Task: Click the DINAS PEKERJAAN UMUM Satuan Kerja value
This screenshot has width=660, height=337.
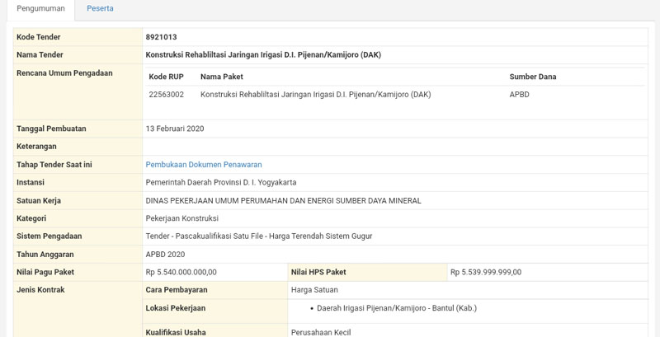Action: coord(283,200)
